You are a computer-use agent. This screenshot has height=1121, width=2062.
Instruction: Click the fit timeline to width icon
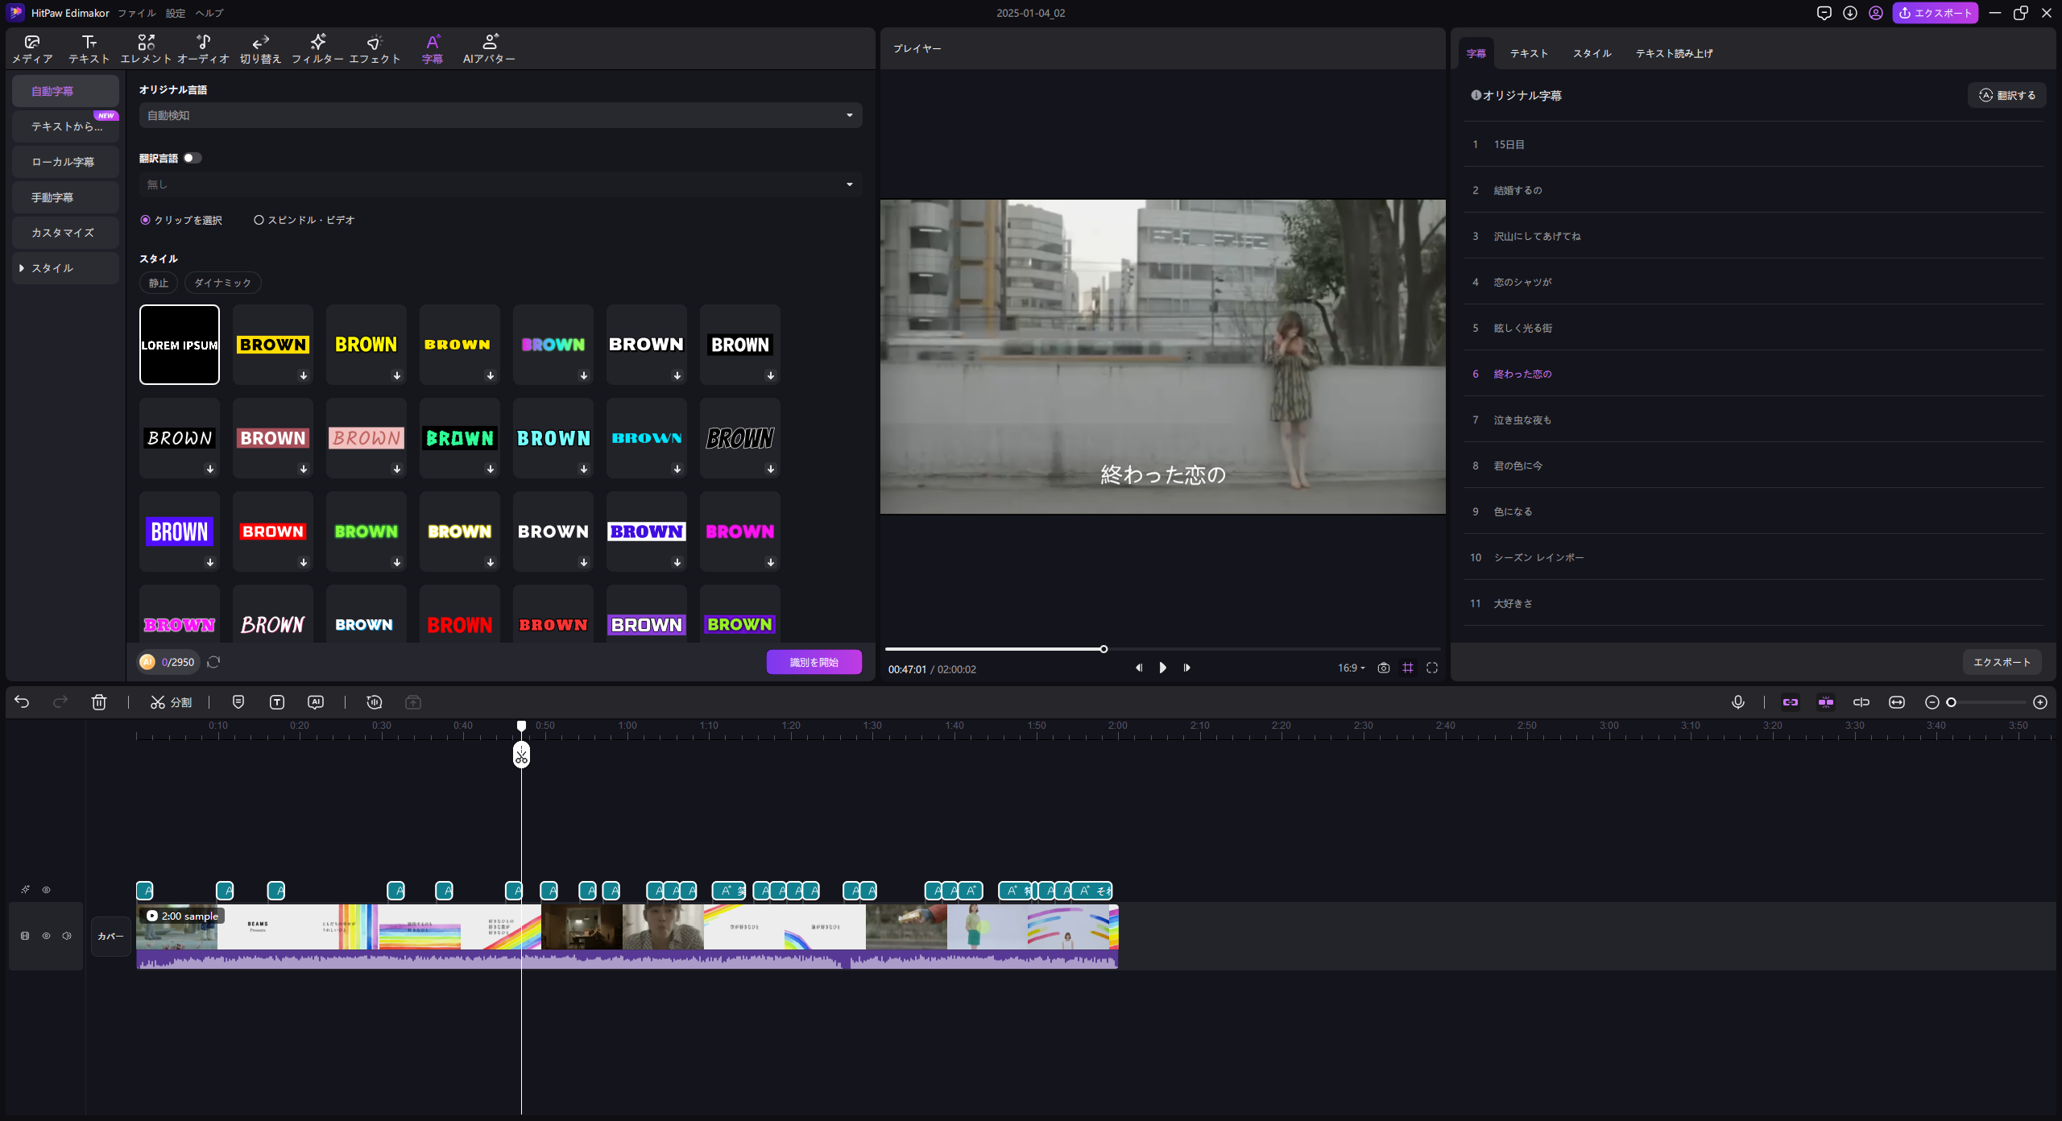pos(1897,702)
